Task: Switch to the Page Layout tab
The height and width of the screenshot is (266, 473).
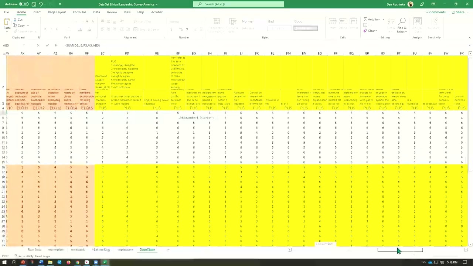Action: point(57,12)
